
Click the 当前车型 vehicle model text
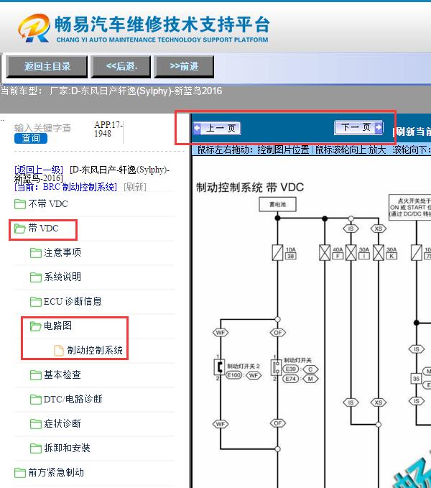tap(111, 91)
